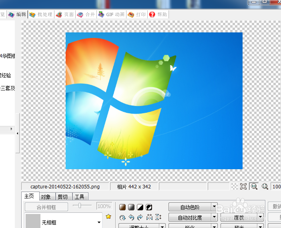Flip the image vertically
The height and width of the screenshot is (228, 281).
pyautogui.click(x=158, y=218)
